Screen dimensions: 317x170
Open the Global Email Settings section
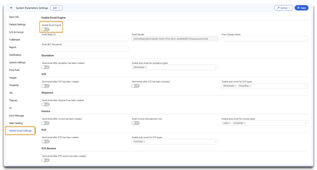[x=20, y=130]
